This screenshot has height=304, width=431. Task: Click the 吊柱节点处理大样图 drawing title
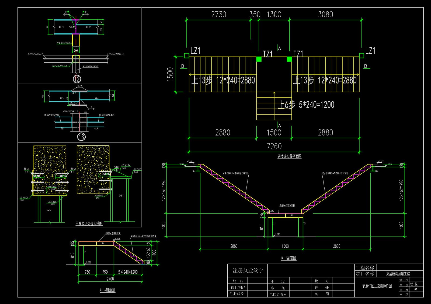coord(89,224)
